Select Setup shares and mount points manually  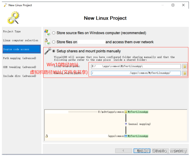[x=54, y=51]
